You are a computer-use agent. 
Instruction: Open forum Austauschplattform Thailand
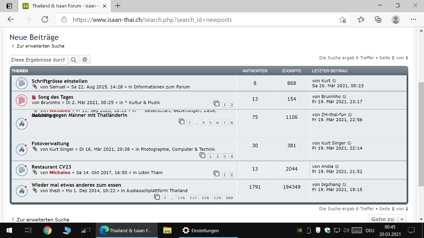[157, 191]
